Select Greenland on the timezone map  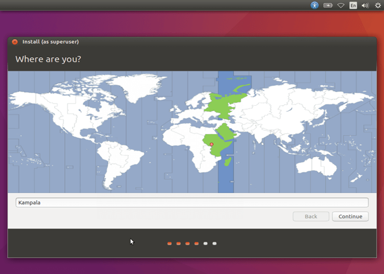coord(137,87)
